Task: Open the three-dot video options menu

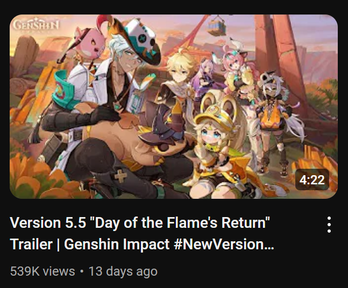Action: click(x=329, y=225)
